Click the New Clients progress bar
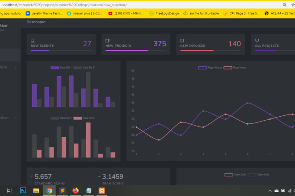Image resolution: width=295 pixels, height=196 pixels. click(61, 50)
